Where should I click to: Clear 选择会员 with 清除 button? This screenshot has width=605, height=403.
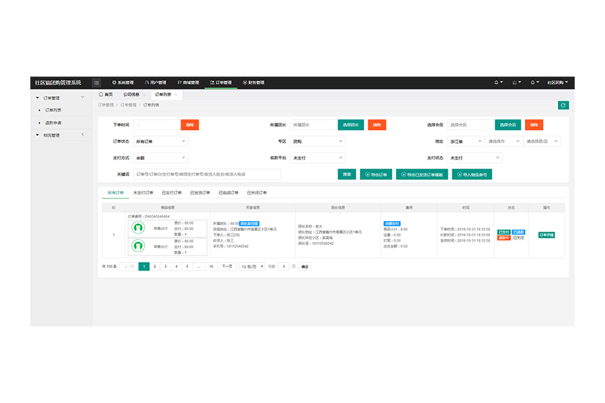click(534, 125)
